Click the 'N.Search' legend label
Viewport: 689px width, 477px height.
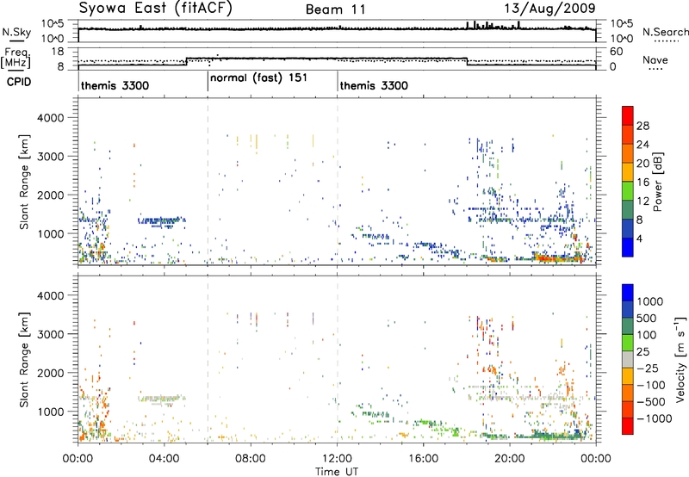[665, 32]
